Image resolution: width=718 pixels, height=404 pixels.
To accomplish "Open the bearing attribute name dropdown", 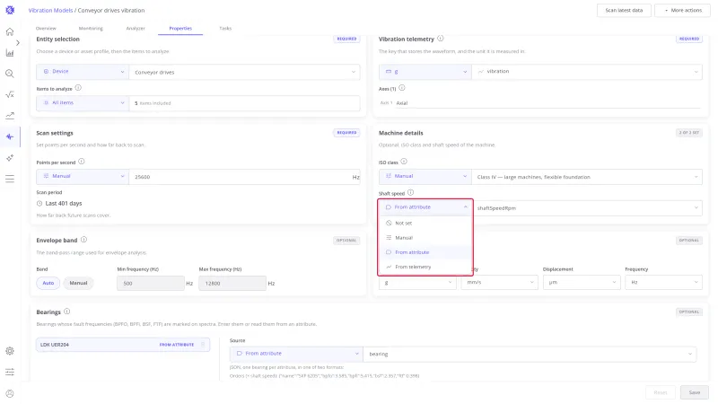I will (530, 354).
